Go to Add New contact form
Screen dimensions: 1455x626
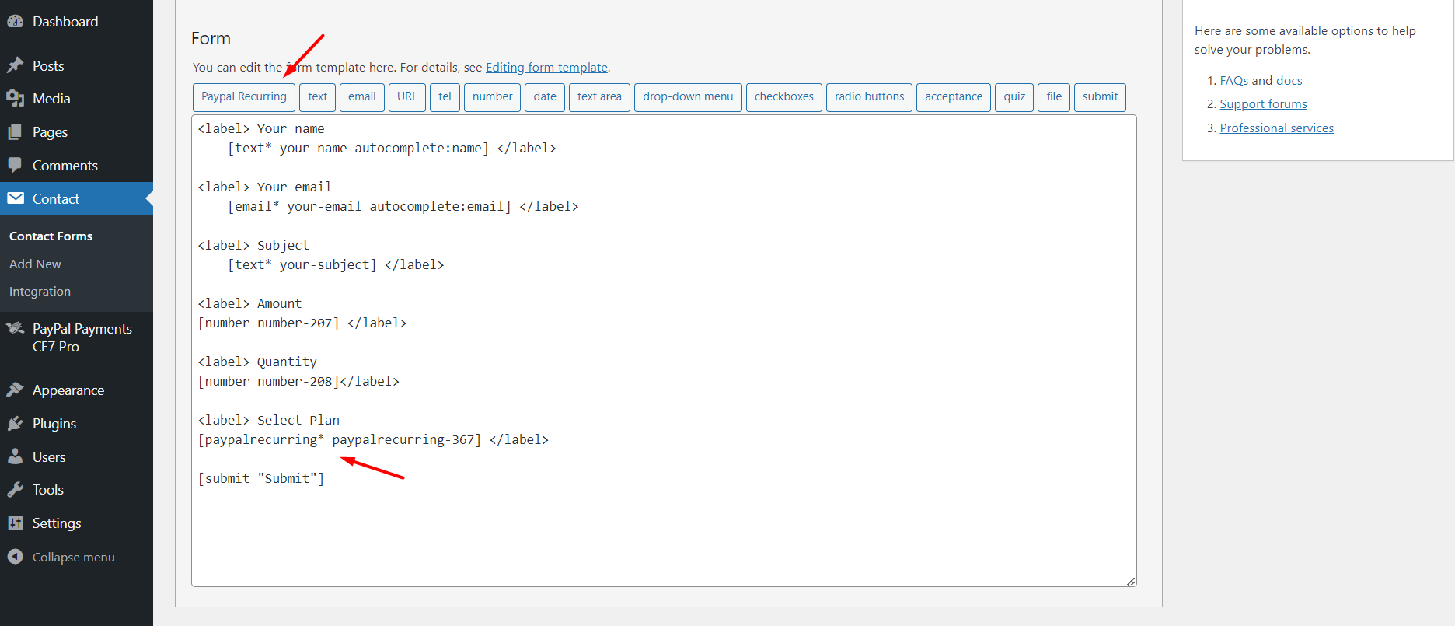pos(35,264)
